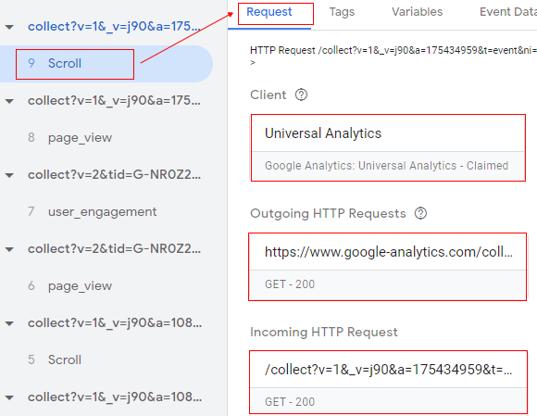537x416 pixels.
Task: Collapse the second collect?v=2 G-NR0Z2 group
Action: pyautogui.click(x=9, y=249)
